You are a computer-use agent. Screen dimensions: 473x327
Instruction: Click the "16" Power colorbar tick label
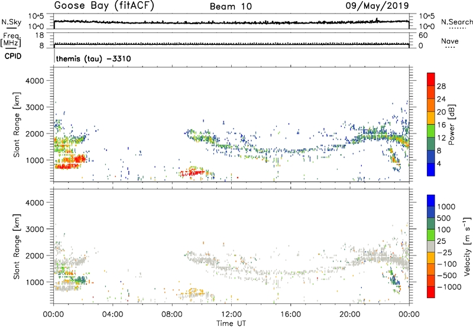[x=441, y=125]
